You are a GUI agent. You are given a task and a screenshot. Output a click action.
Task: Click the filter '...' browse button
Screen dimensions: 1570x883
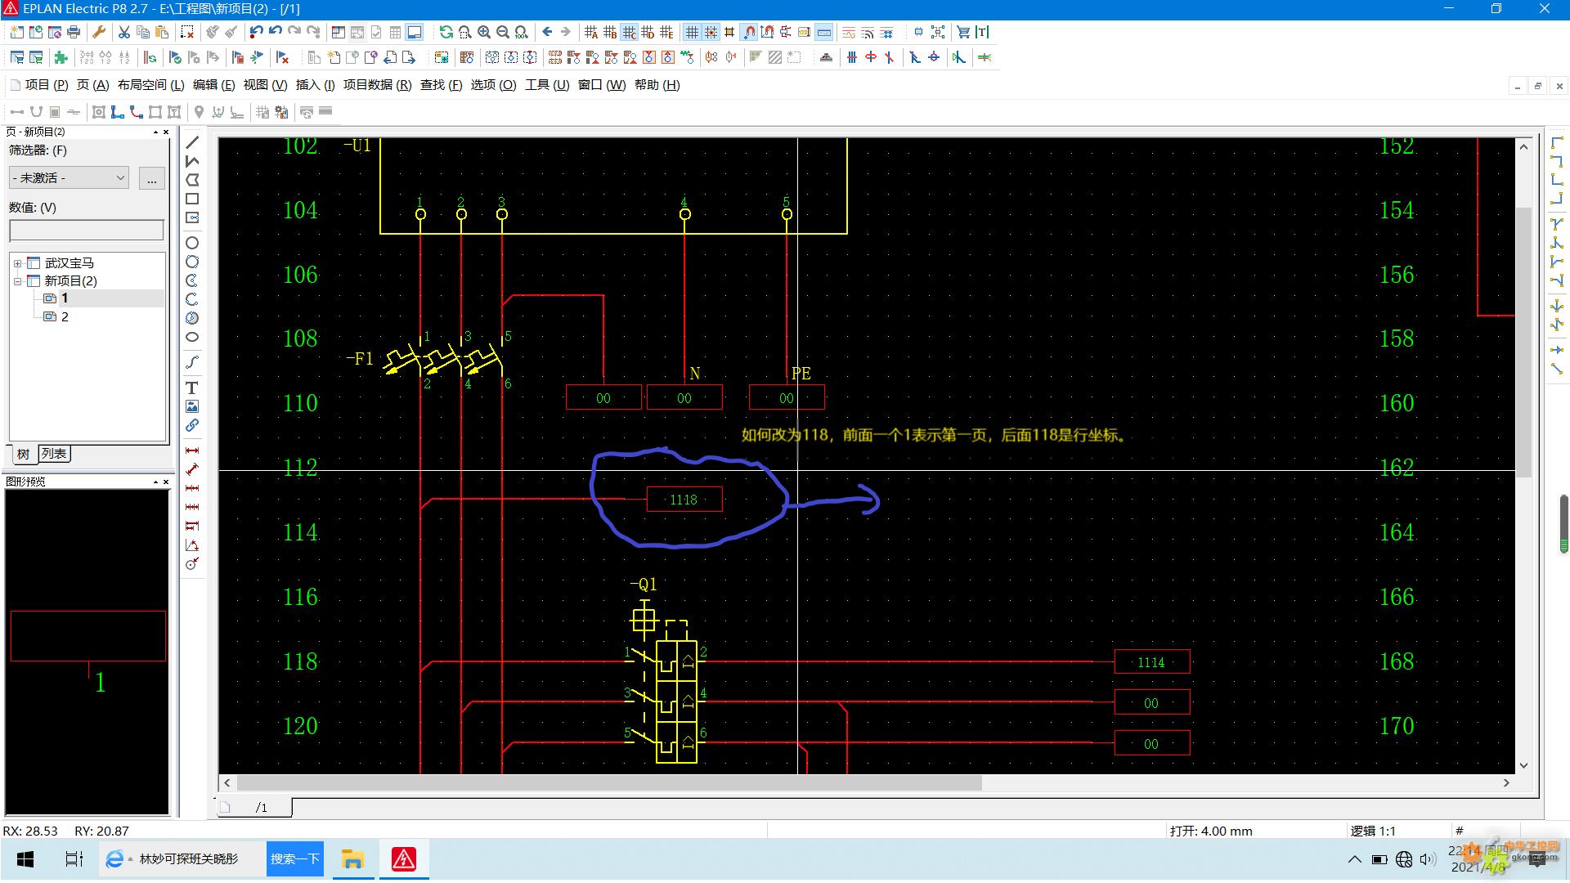pos(152,178)
